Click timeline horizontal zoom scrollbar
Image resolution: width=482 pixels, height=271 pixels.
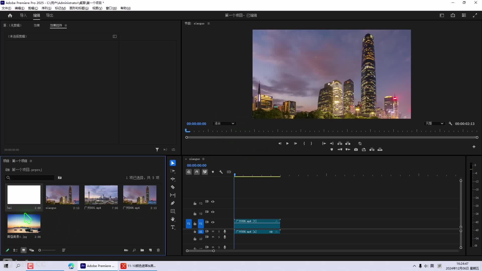[200, 251]
